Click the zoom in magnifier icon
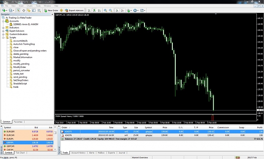 point(106,11)
